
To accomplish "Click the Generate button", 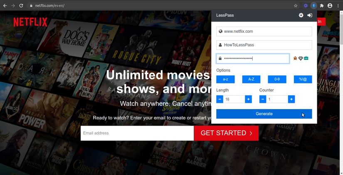I will tap(264, 114).
